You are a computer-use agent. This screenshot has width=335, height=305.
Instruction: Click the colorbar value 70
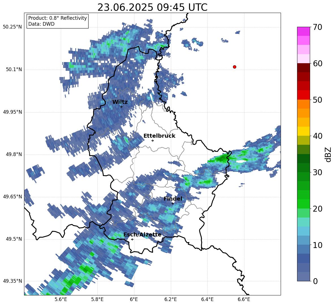(318, 27)
